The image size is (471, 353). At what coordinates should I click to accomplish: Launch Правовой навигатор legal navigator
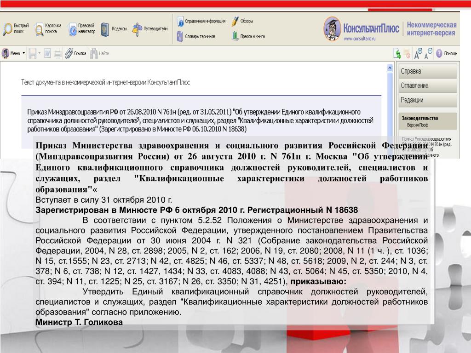(x=81, y=29)
